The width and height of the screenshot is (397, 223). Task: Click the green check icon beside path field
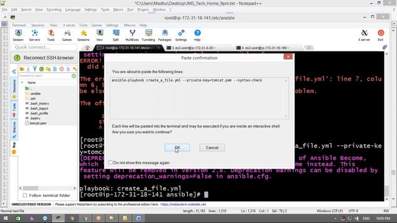(74, 76)
